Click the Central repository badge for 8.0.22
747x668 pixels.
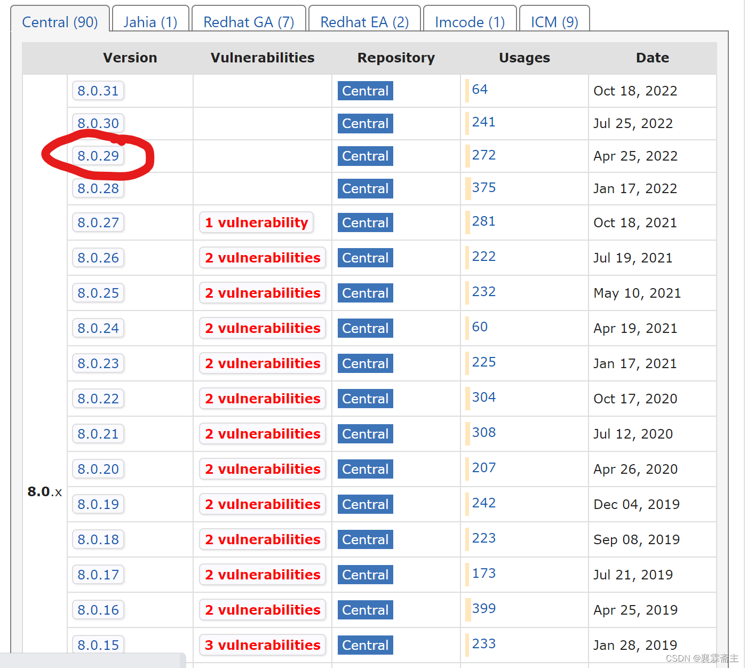pyautogui.click(x=365, y=399)
